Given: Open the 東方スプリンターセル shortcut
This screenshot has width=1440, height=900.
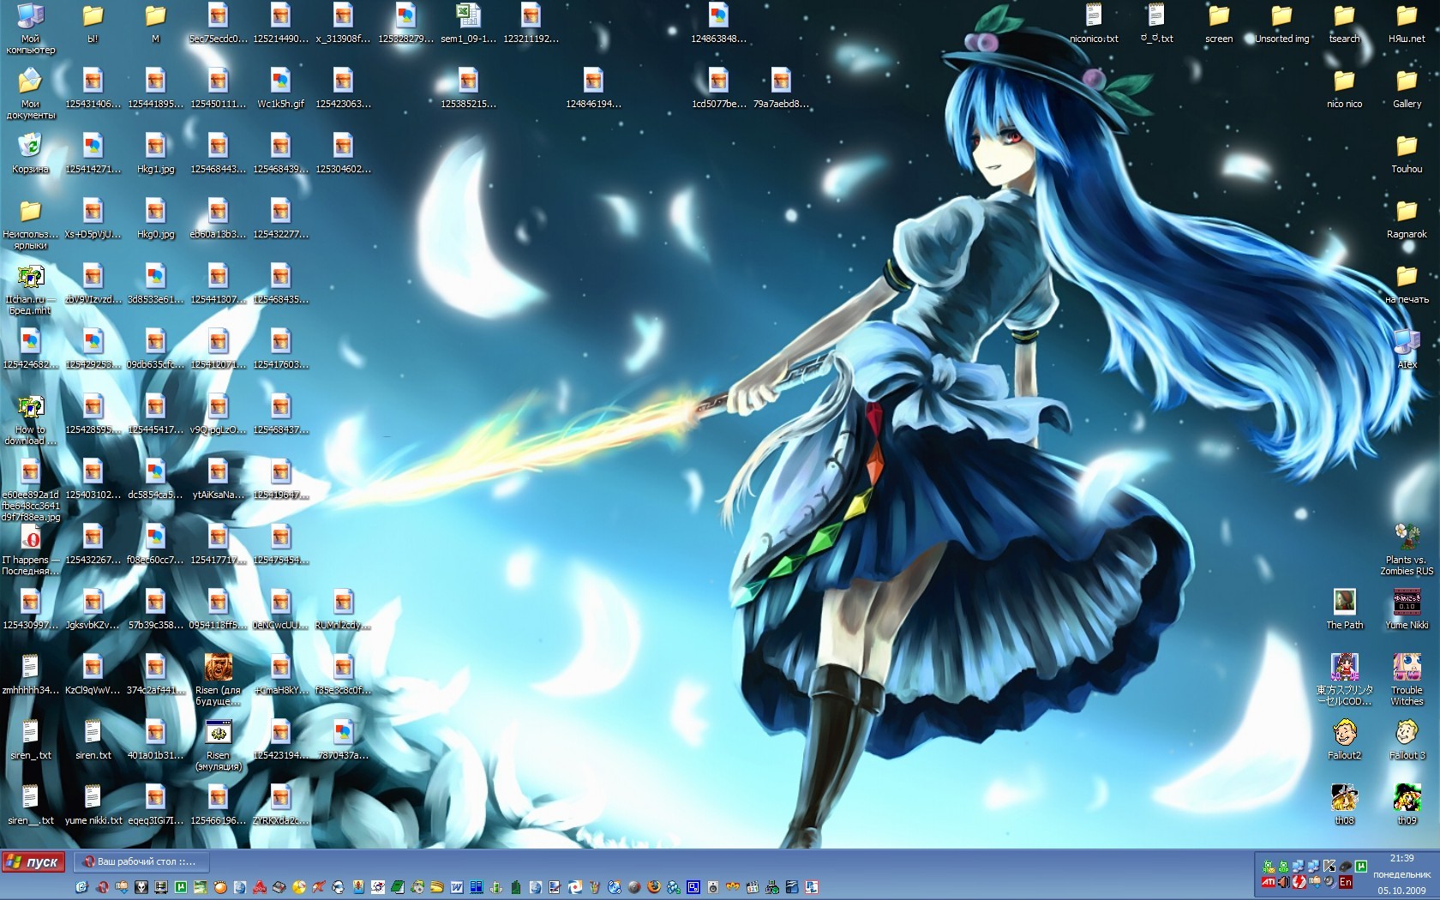Looking at the screenshot, I should pyautogui.click(x=1344, y=679).
